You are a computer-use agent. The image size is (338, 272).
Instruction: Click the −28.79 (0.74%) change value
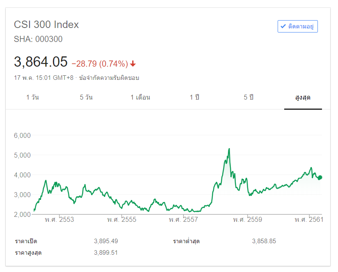pyautogui.click(x=99, y=64)
